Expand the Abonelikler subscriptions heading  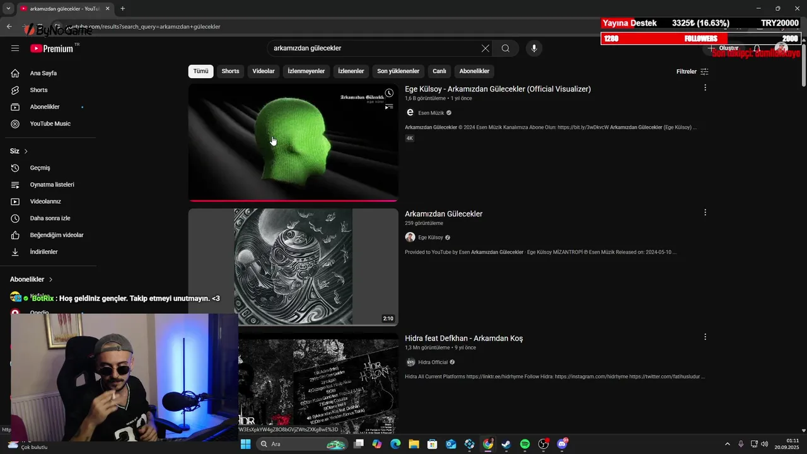click(x=32, y=279)
